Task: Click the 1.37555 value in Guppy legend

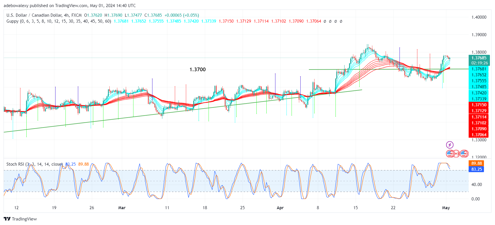Action: tap(156, 21)
